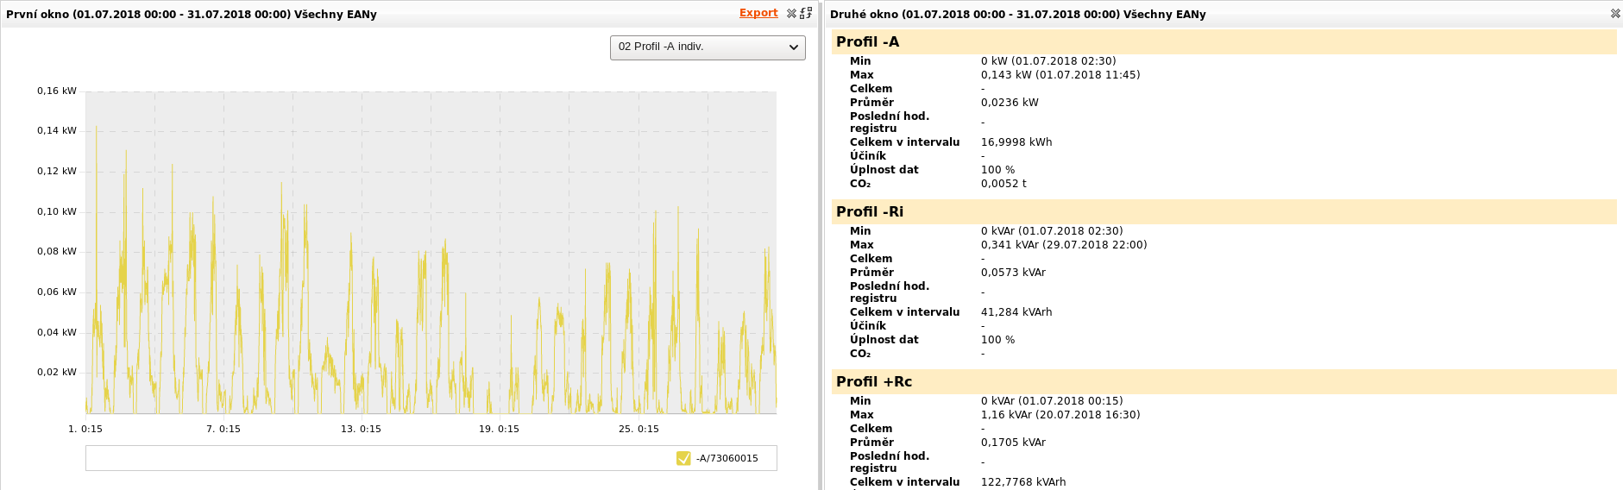
Task: Click the Export link
Action: 758,13
